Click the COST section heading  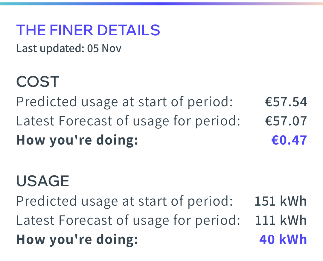(38, 82)
